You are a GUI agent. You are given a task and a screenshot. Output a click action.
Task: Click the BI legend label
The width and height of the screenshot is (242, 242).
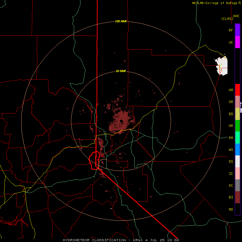[x=231, y=197]
